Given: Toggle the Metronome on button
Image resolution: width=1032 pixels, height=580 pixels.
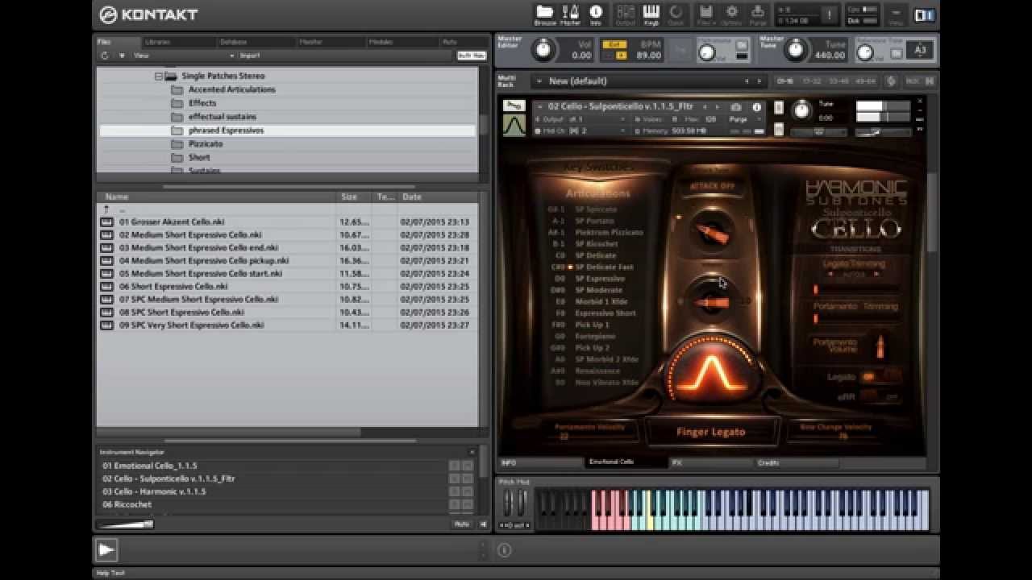Looking at the screenshot, I should 742,44.
